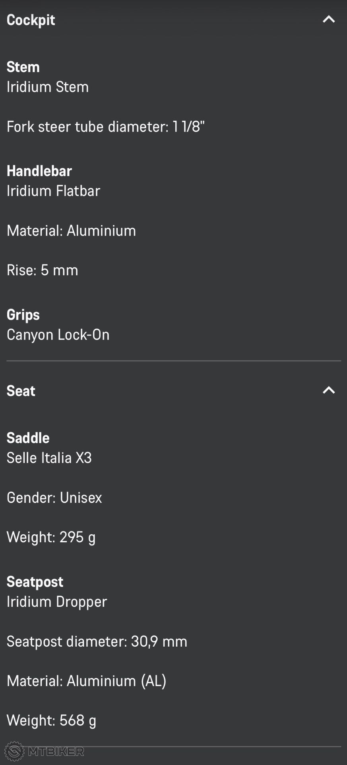Viewport: 347px width, 765px height.
Task: Select the Canyon Lock-On grips entry
Action: point(58,335)
